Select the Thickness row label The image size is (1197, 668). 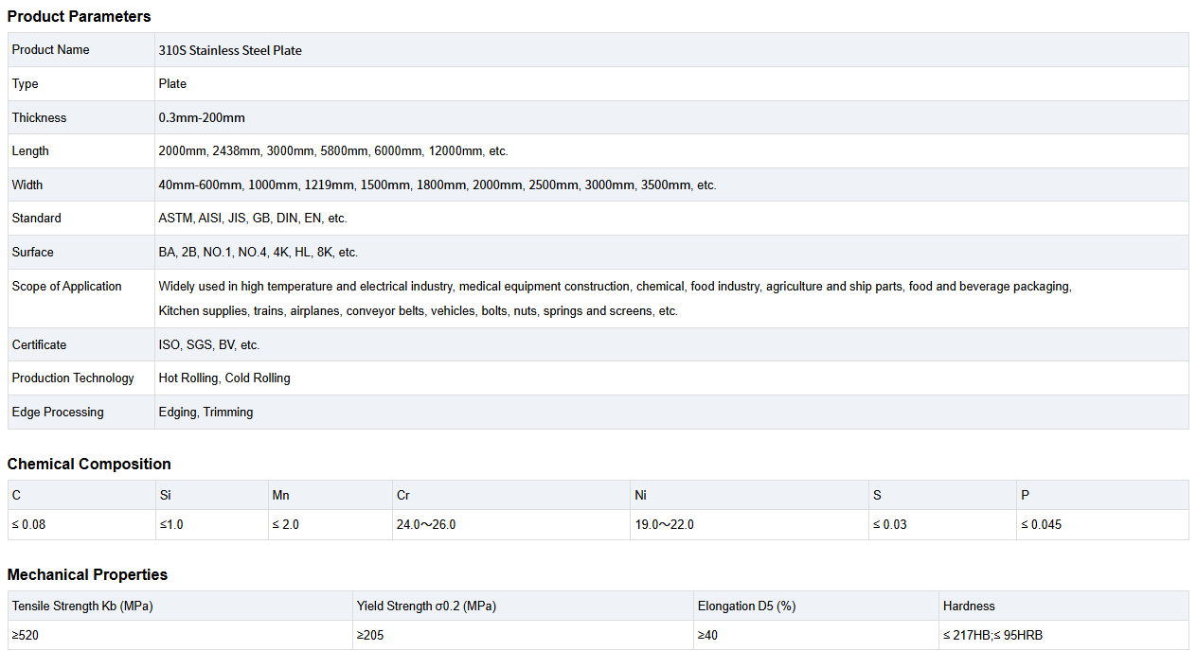(40, 118)
